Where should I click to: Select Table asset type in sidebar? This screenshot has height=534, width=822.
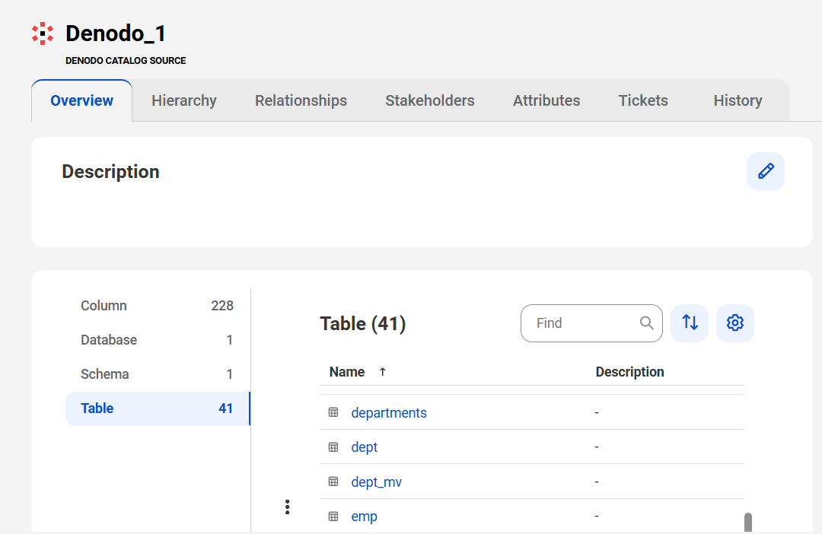click(x=158, y=408)
